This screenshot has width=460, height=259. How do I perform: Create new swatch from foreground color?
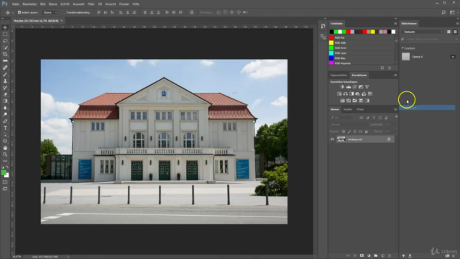[382, 68]
